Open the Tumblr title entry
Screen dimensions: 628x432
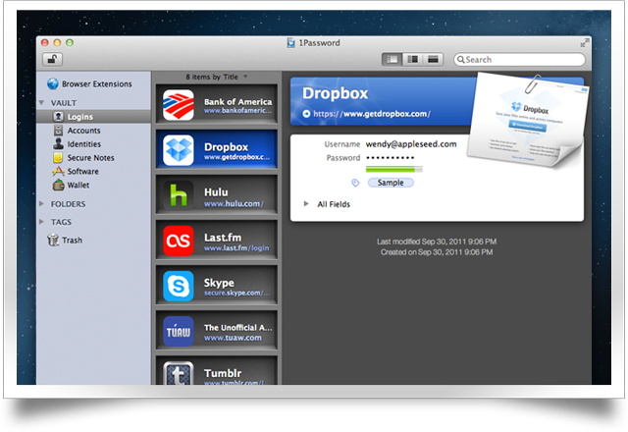[x=223, y=373]
